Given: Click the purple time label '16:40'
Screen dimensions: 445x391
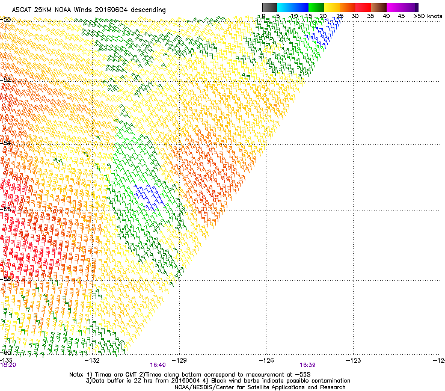Looking at the screenshot, I should [158, 365].
